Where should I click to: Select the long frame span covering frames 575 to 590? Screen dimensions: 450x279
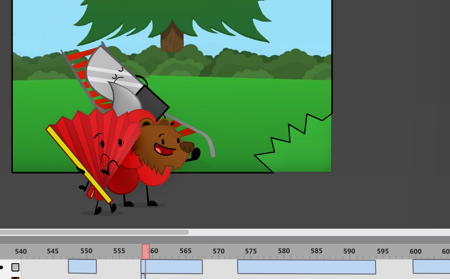pos(306,267)
